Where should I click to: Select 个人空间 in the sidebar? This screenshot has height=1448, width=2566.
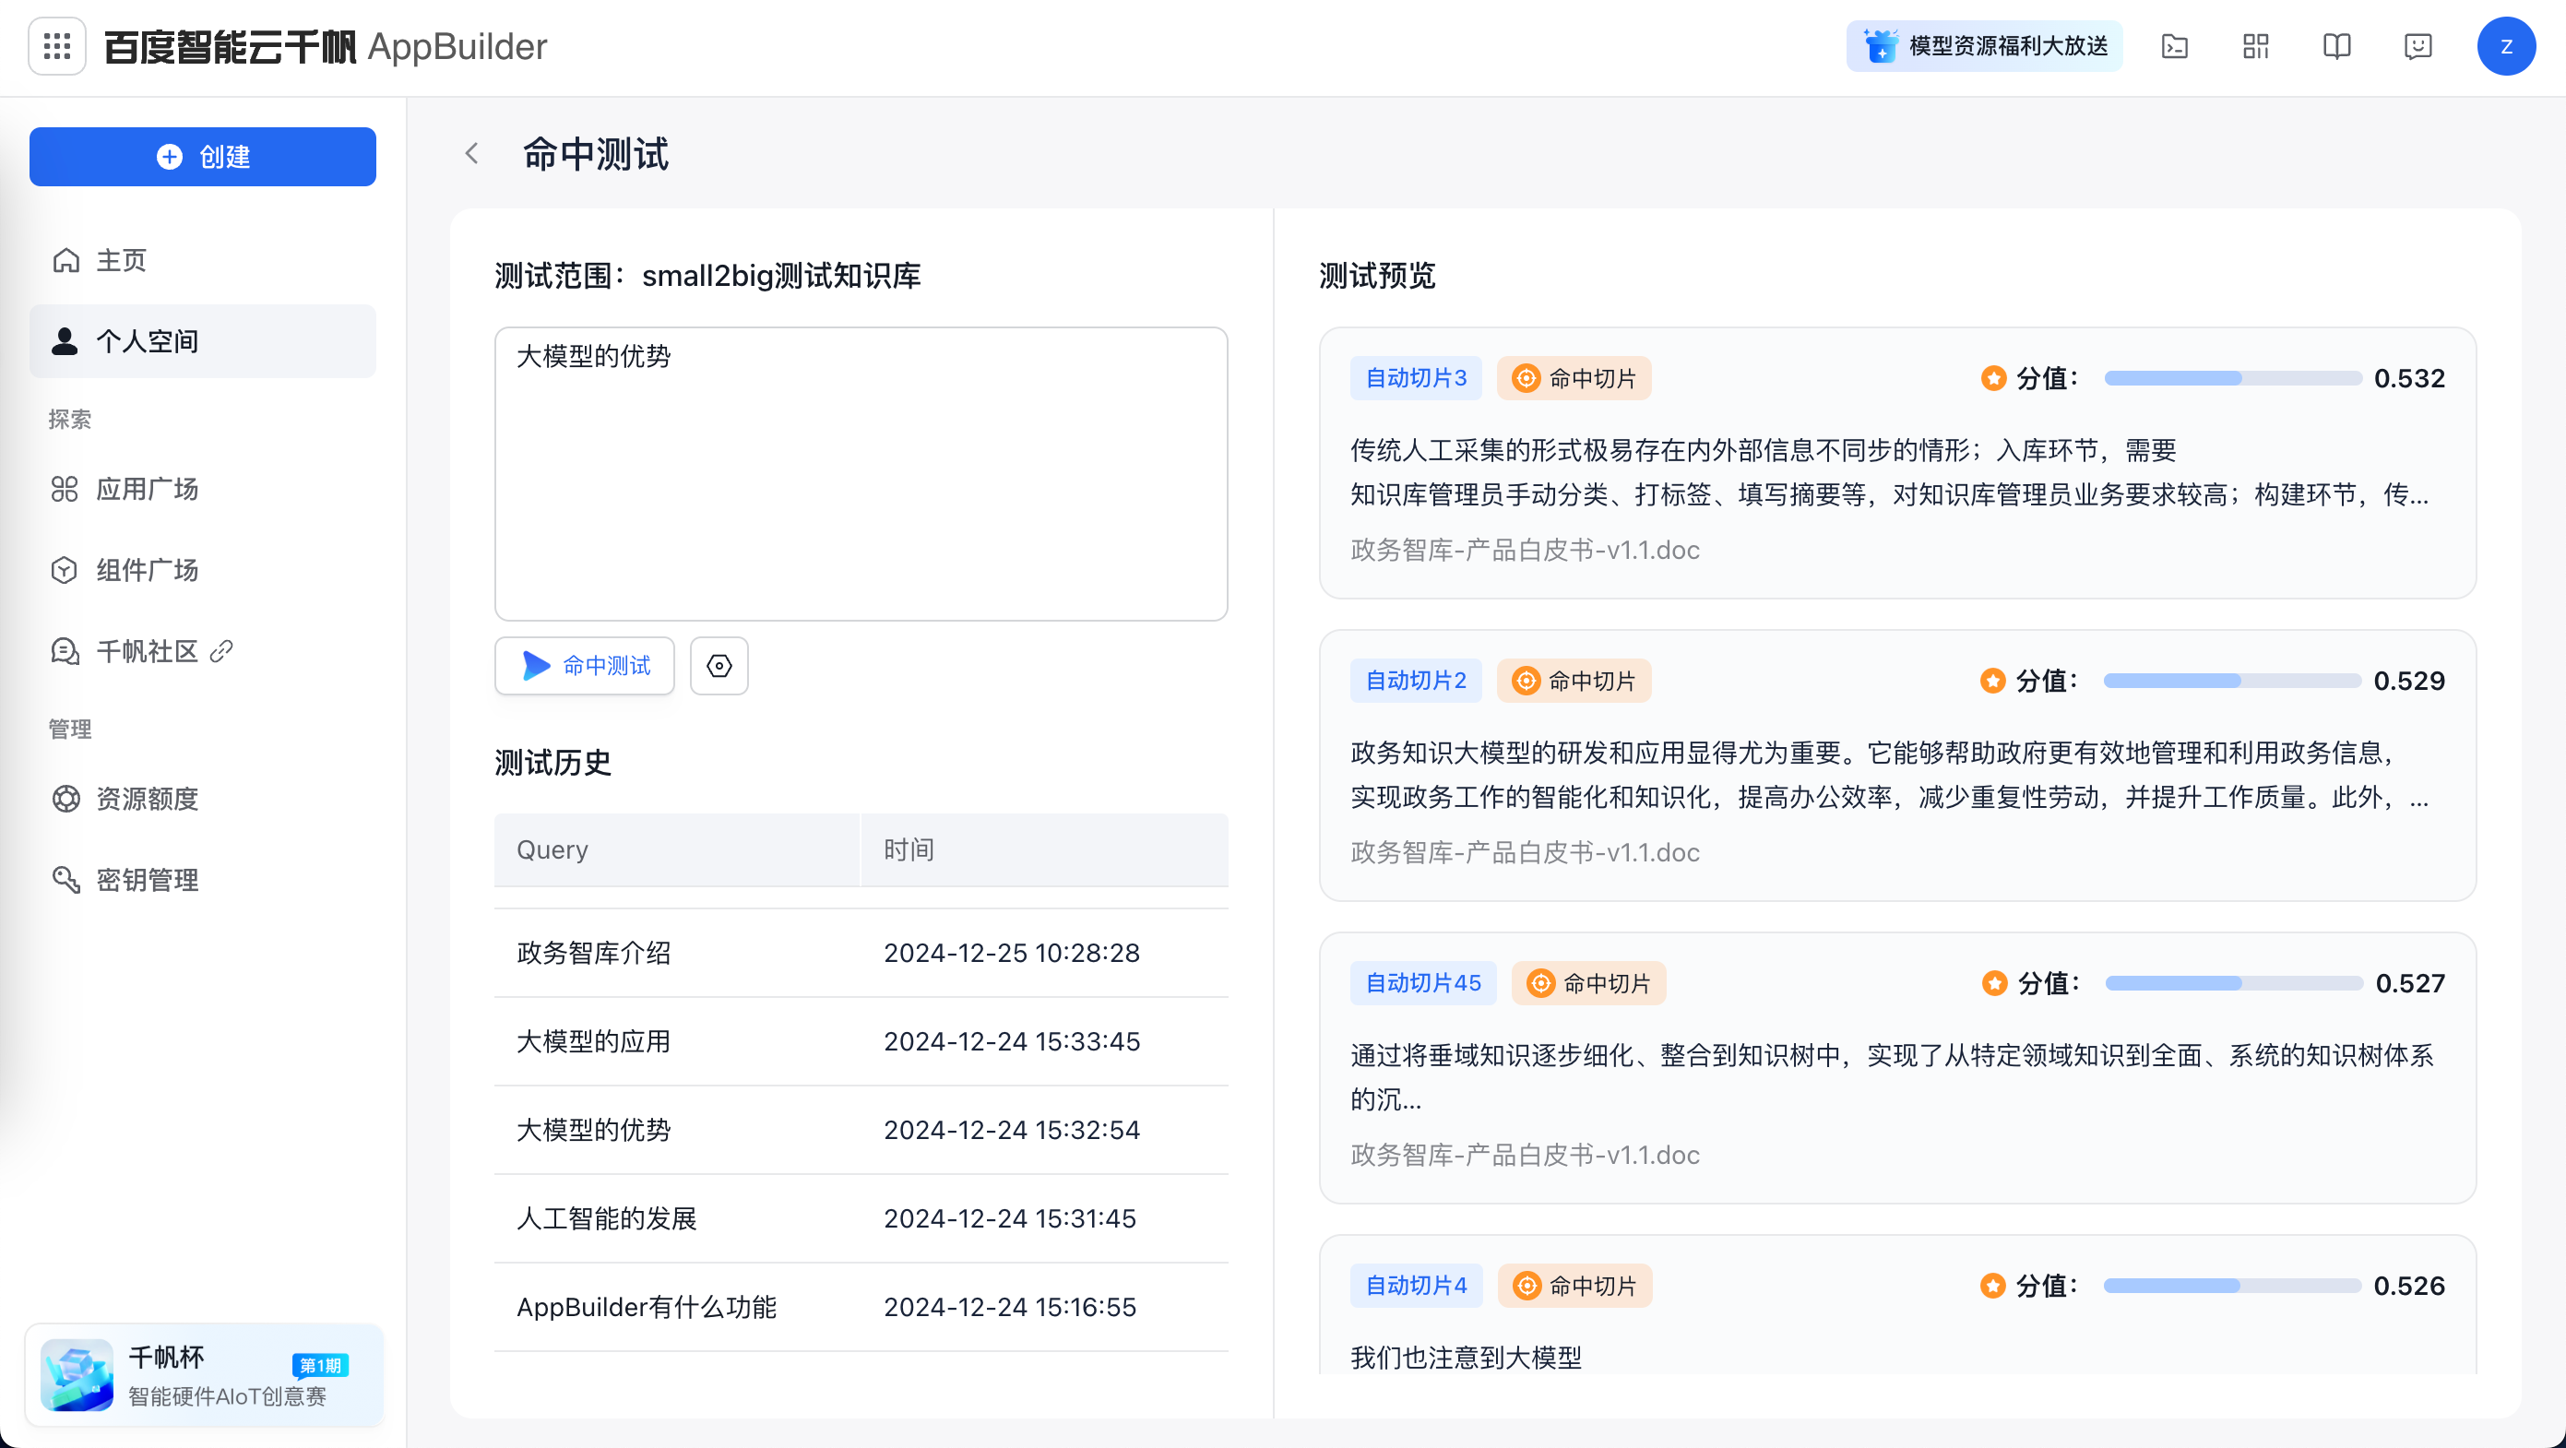(202, 340)
